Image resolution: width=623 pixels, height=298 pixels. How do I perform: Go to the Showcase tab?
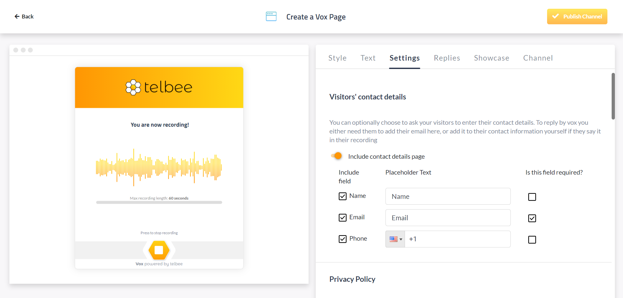pyautogui.click(x=491, y=58)
